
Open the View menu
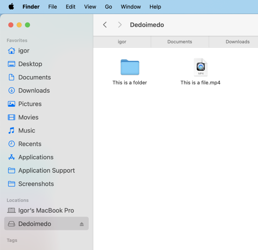click(x=90, y=7)
